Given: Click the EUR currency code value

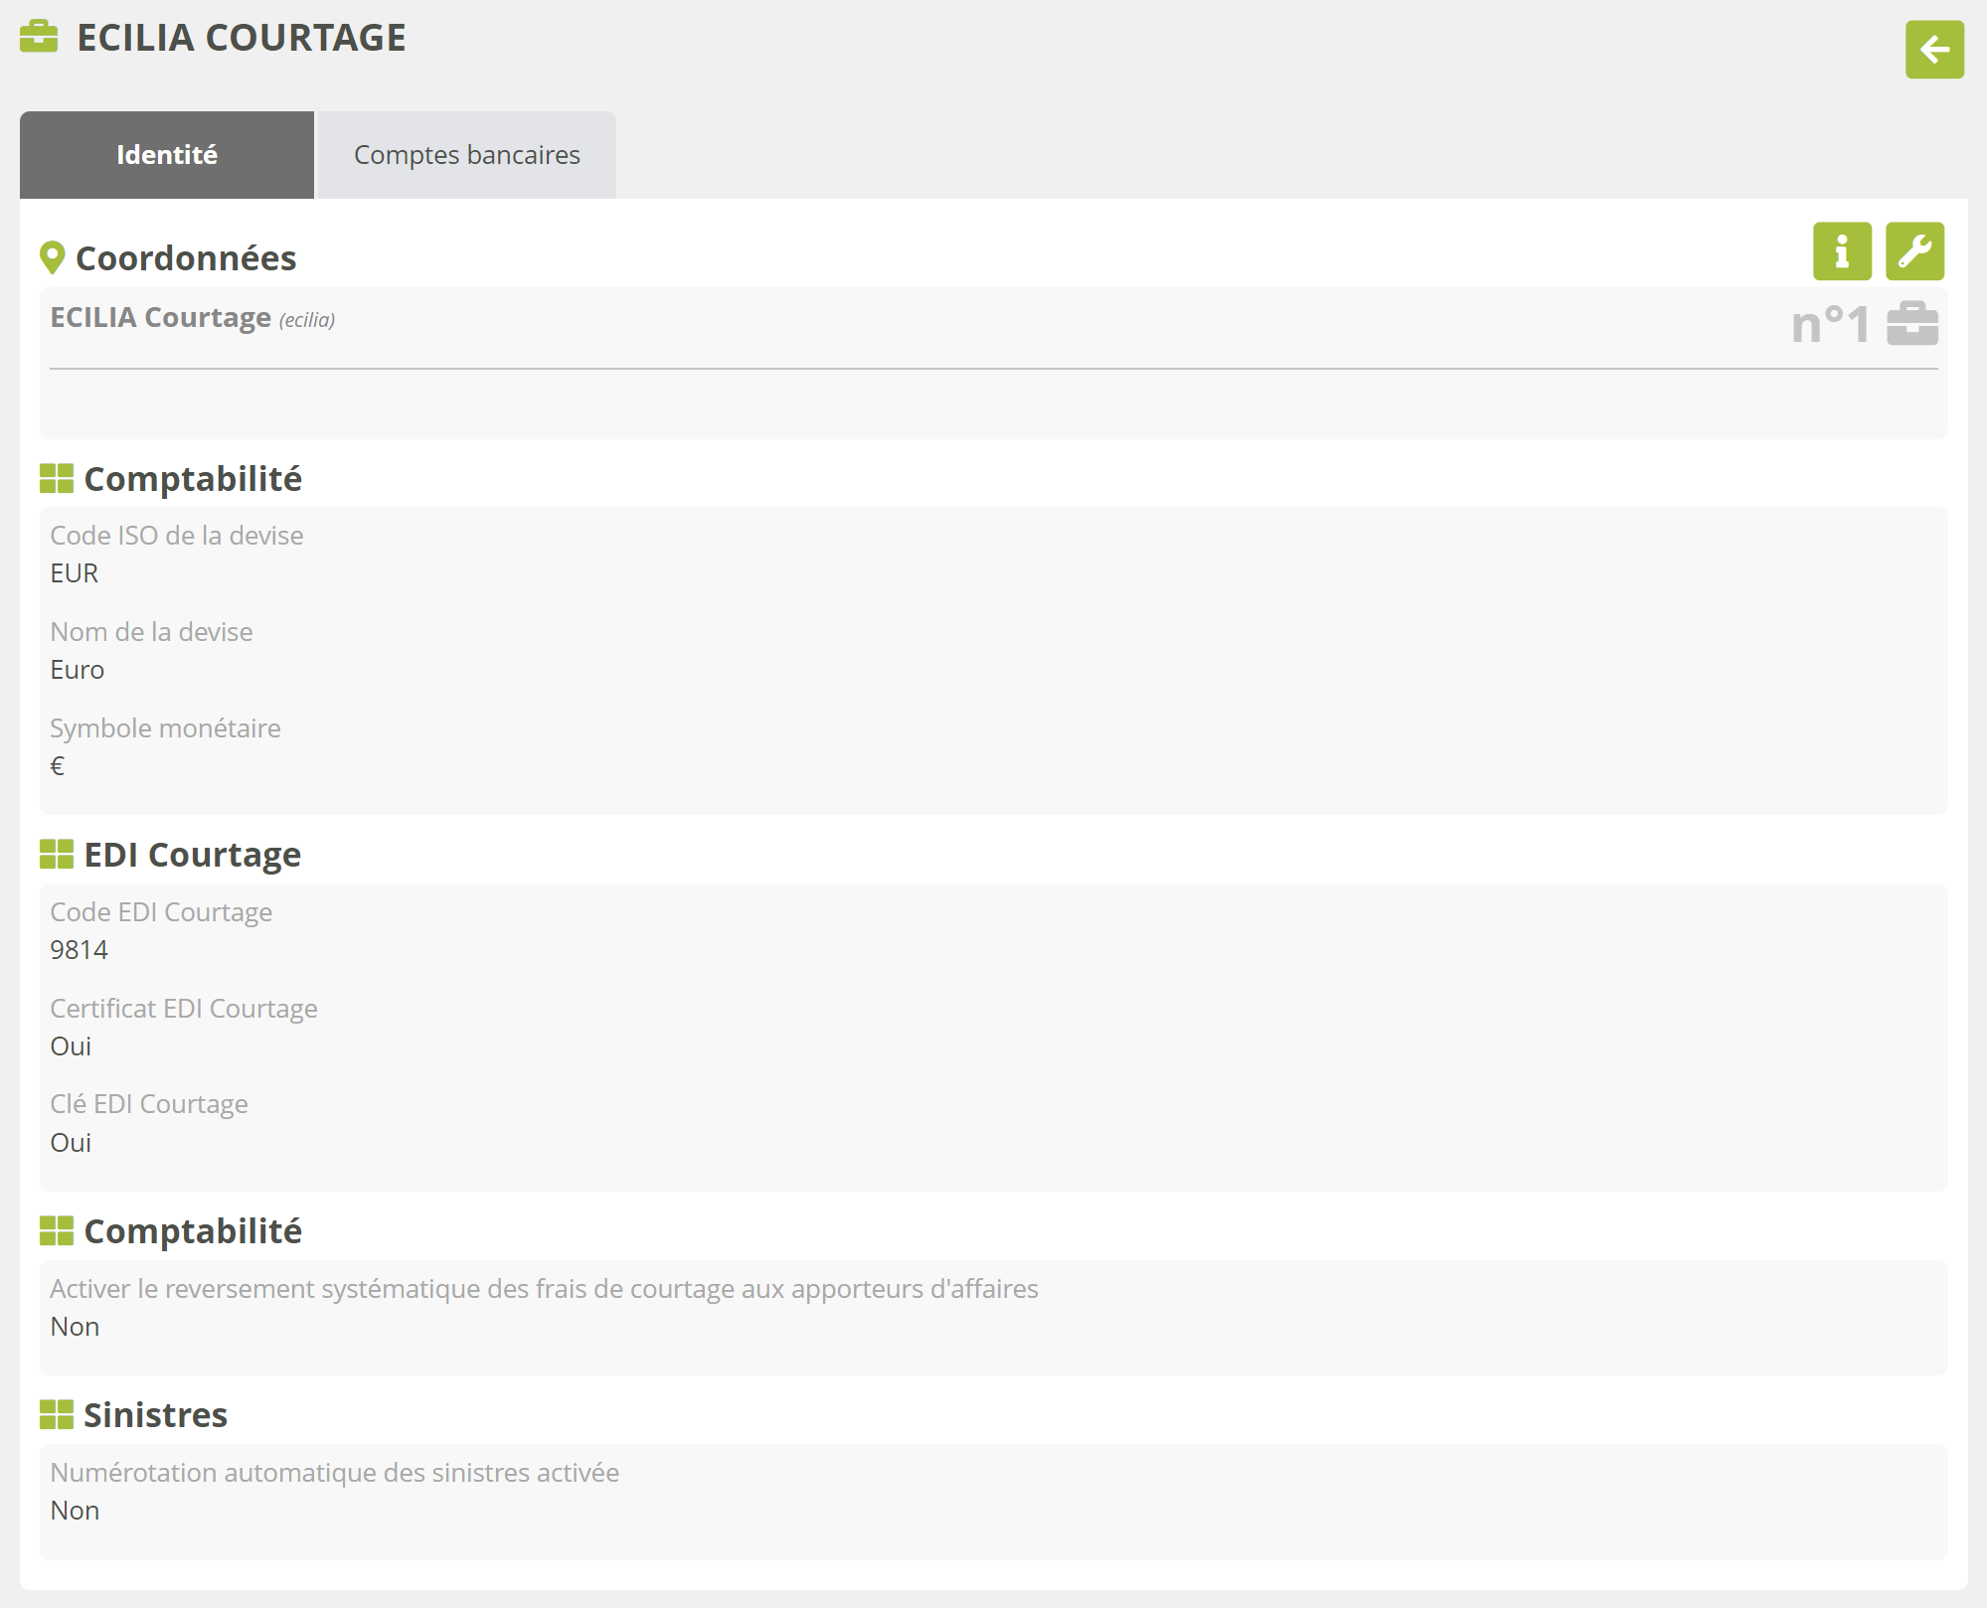Looking at the screenshot, I should coord(75,573).
